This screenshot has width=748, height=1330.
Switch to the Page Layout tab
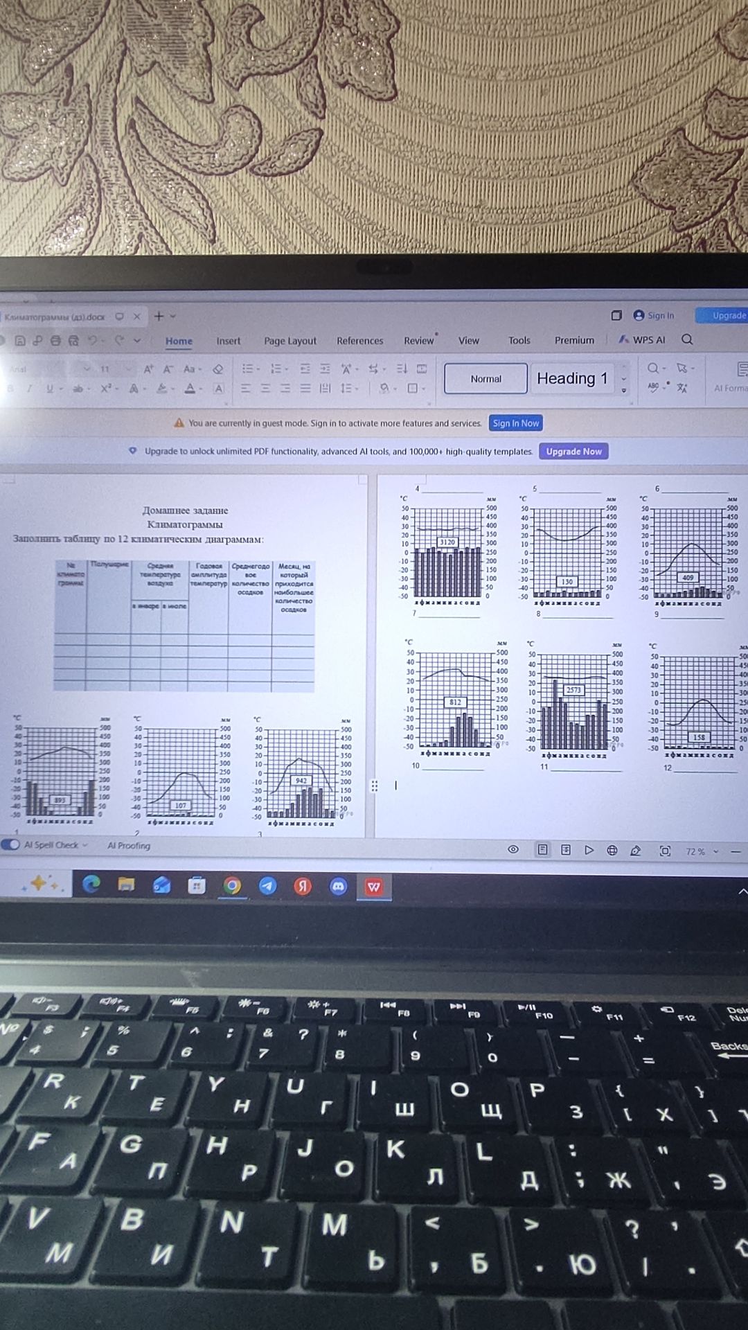click(290, 341)
